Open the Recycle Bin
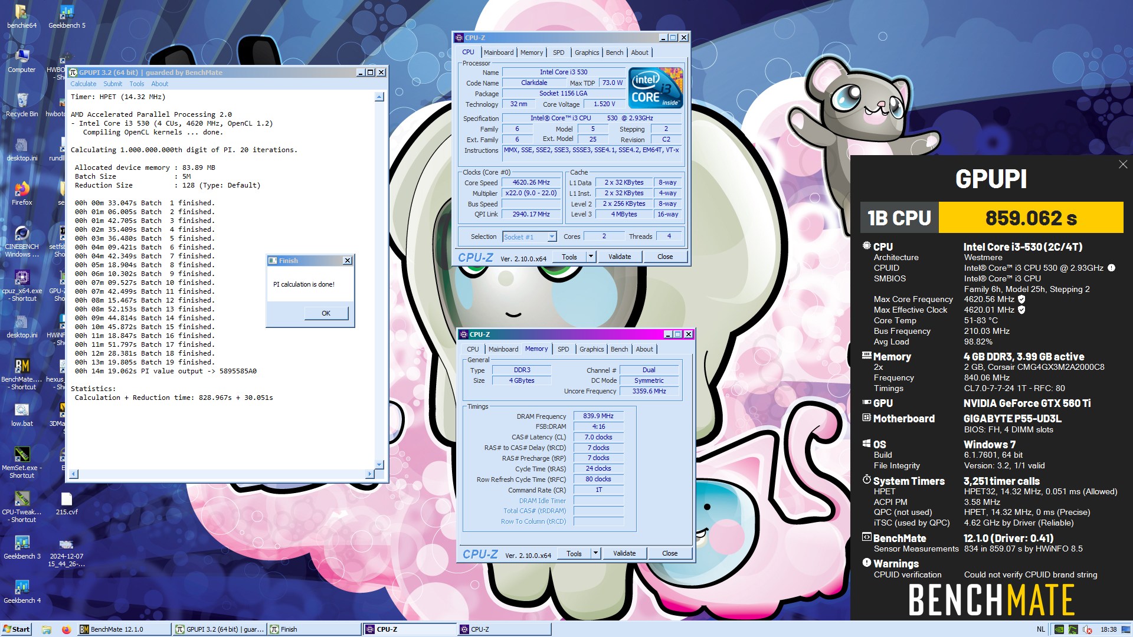1133x637 pixels. click(x=22, y=105)
